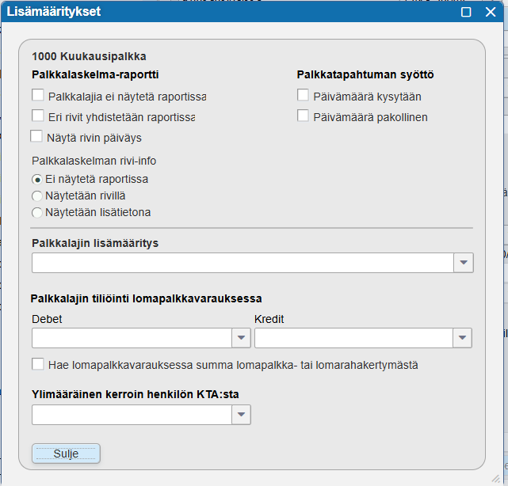Click inside the Kredit input field
The height and width of the screenshot is (486, 508).
[x=353, y=338]
